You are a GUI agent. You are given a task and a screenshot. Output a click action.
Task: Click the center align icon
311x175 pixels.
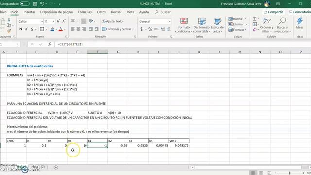[78, 29]
